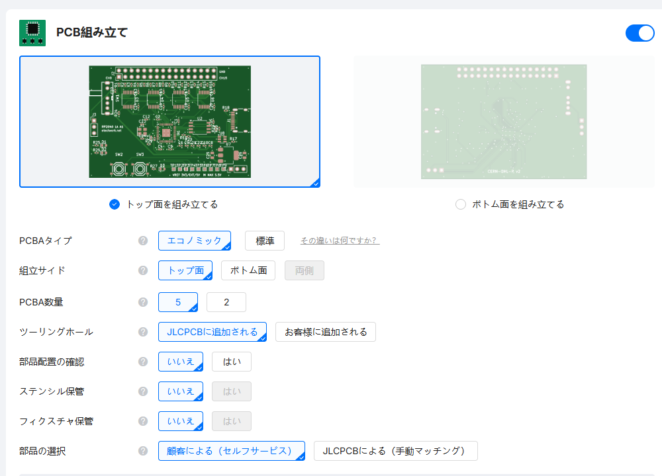Click the PCB組み立て chip icon
Viewport: 662px width, 476px height.
(32, 33)
